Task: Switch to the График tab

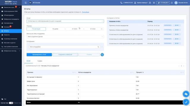Action: point(40,61)
